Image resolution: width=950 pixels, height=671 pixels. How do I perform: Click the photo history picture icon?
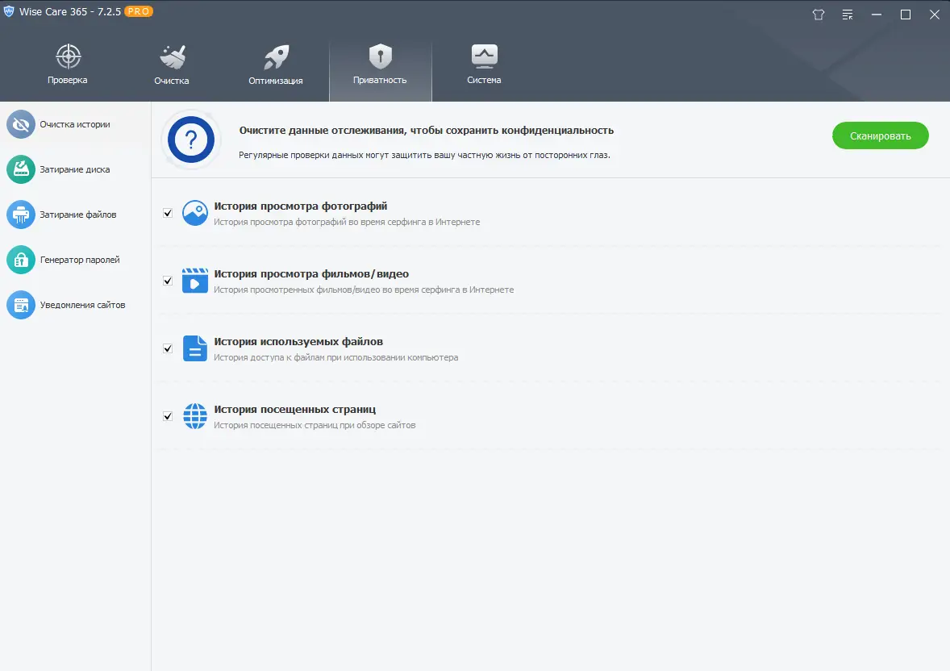click(x=195, y=214)
